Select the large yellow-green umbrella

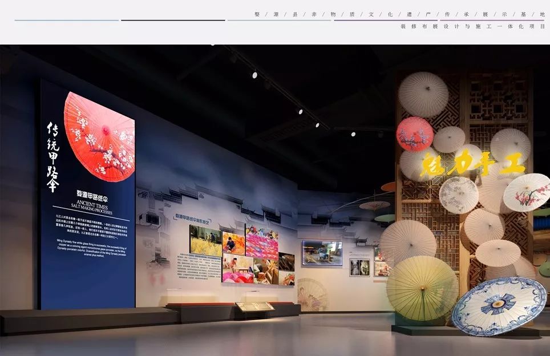pyautogui.click(x=422, y=288)
